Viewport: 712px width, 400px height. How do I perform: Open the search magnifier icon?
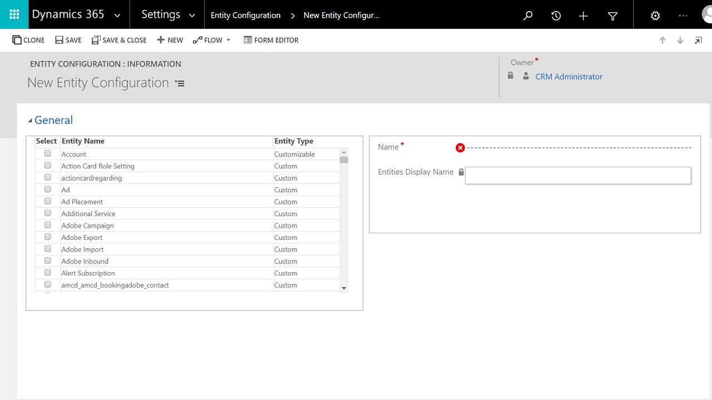528,16
